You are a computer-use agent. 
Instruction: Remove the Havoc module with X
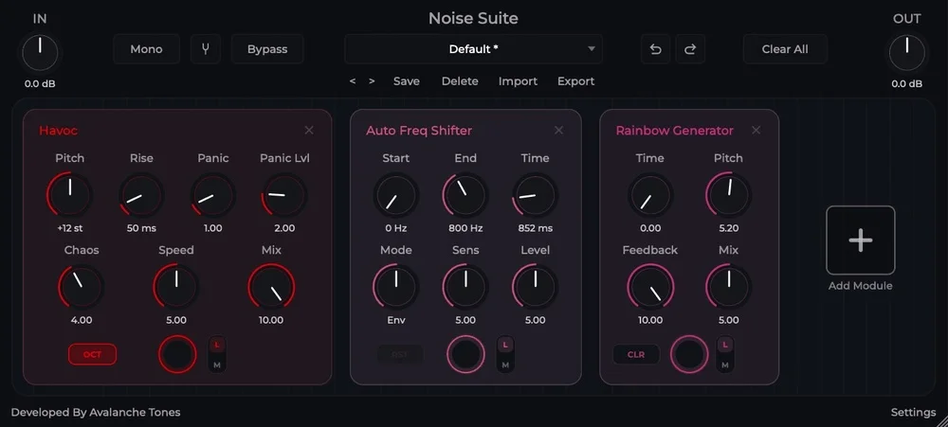(309, 131)
